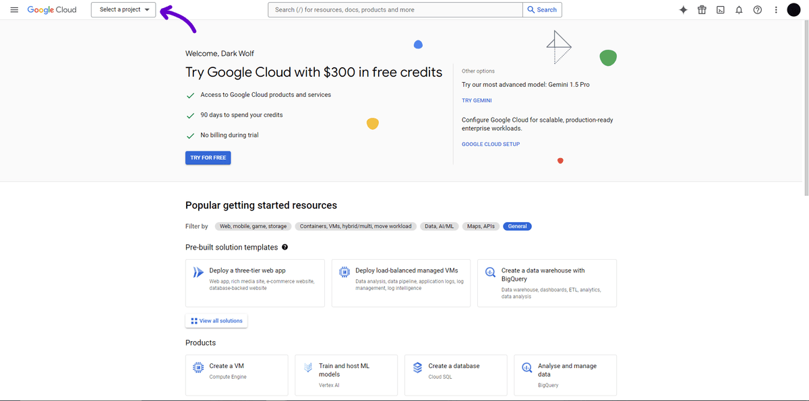The image size is (809, 401).
Task: Open the account avatar
Action: [x=793, y=10]
